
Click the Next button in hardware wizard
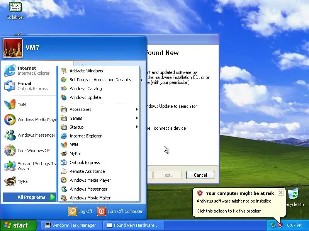[x=167, y=175]
